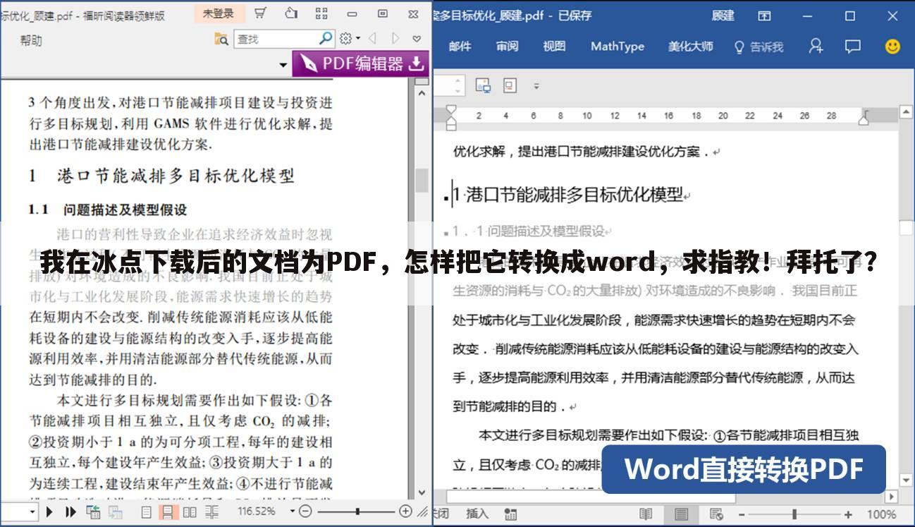Screen dimensions: 915x527
Task: Toggle full-screen grid icon in Foxit title bar
Action: [321, 13]
